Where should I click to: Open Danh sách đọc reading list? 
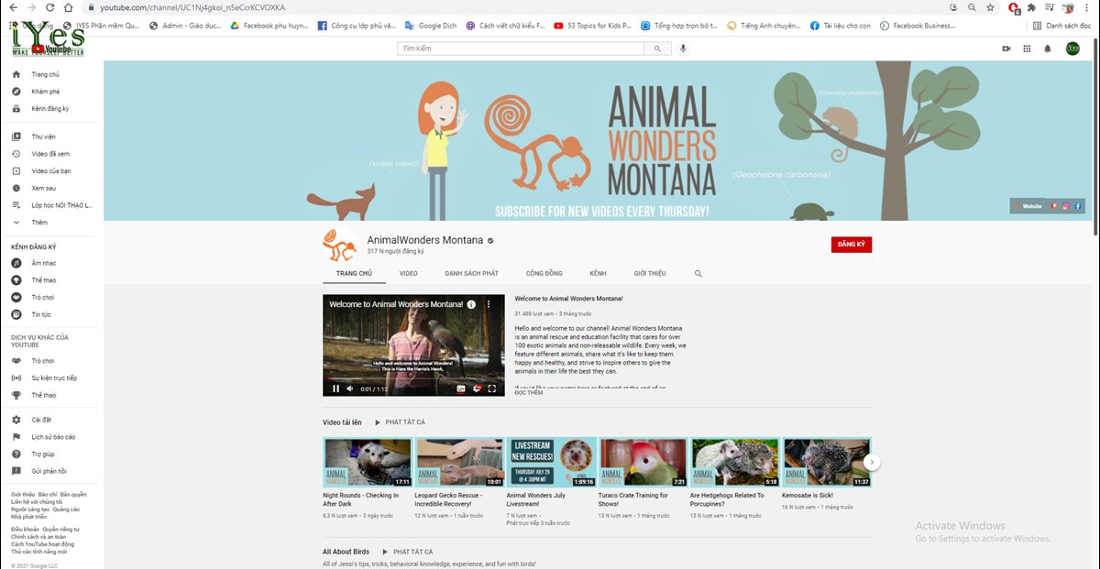[1062, 26]
